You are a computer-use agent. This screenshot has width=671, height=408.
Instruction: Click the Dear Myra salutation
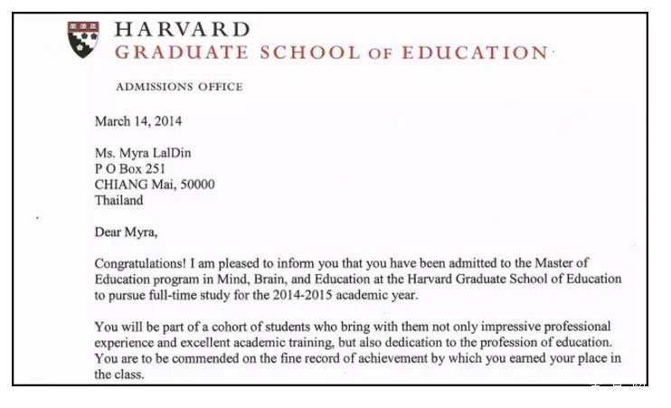(126, 232)
